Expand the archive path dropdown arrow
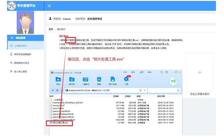224x137 pixels. (x=145, y=90)
